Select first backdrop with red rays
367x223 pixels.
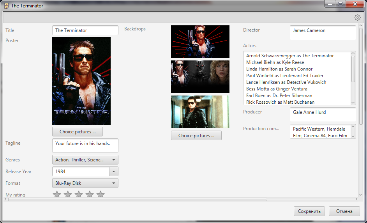[x=200, y=42]
